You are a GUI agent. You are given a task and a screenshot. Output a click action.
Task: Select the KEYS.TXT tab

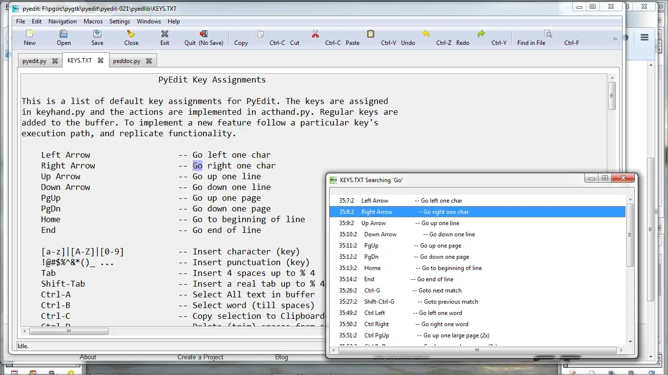(x=80, y=61)
